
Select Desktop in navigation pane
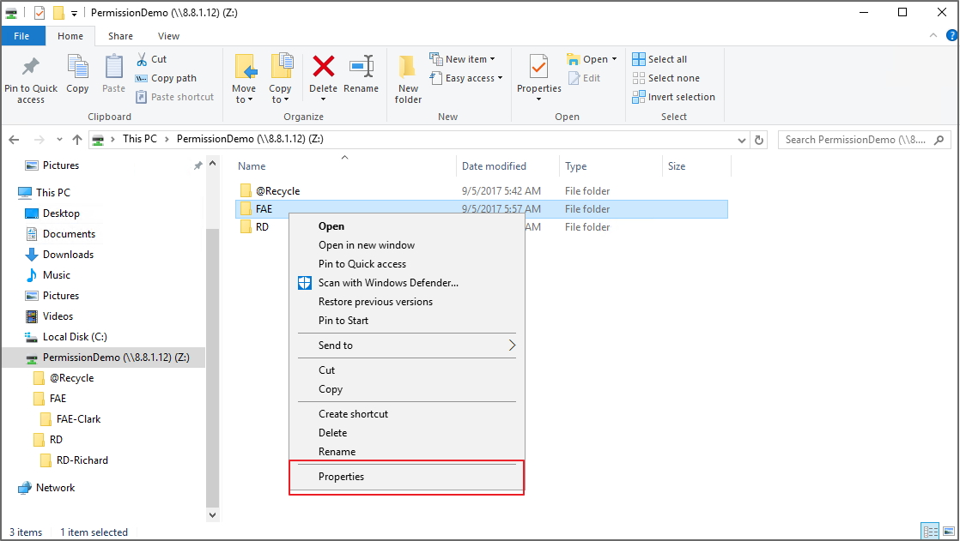click(61, 213)
